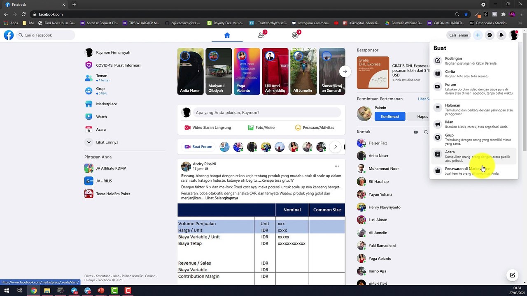
Task: Open Teman in the left sidebar
Action: (x=125, y=78)
